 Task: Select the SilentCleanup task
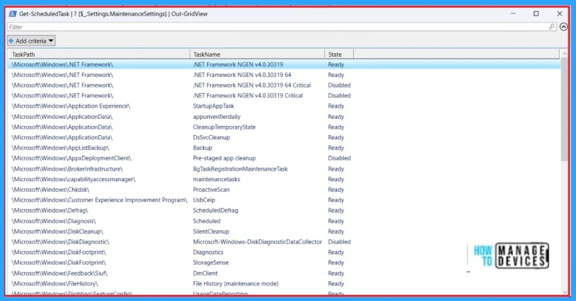tap(211, 232)
